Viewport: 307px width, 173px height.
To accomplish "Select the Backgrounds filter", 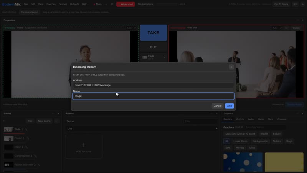I will pyautogui.click(x=260, y=141).
